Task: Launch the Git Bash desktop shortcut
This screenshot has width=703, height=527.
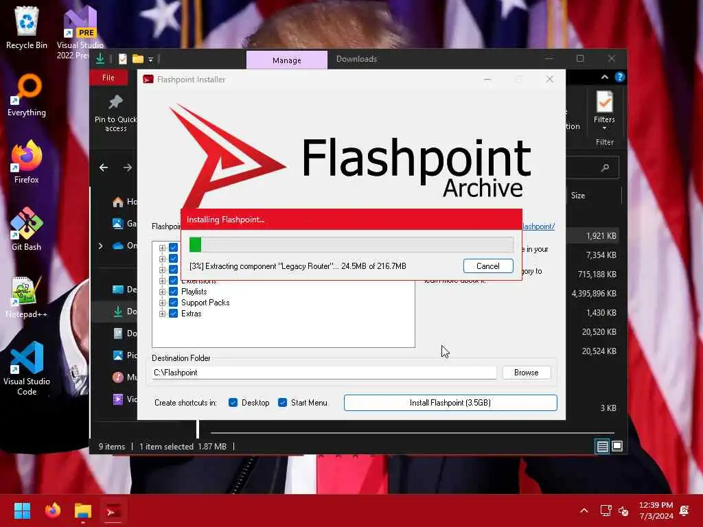Action: [27, 229]
